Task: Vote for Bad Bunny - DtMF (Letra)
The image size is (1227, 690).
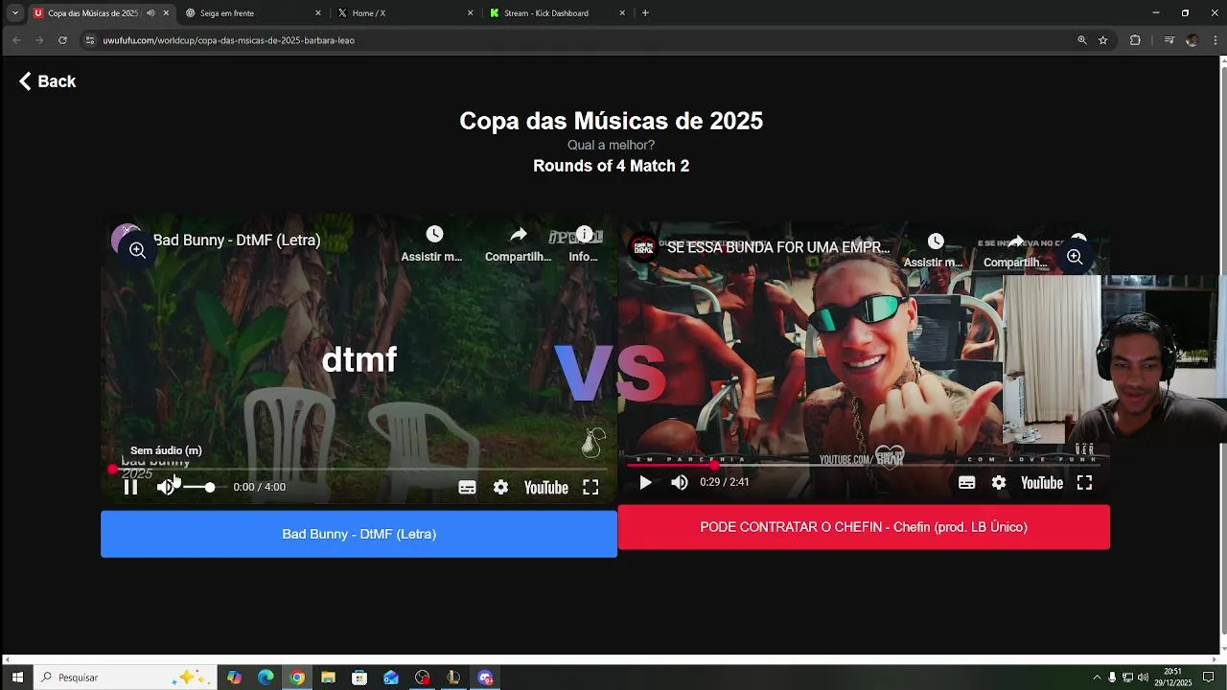Action: point(359,534)
